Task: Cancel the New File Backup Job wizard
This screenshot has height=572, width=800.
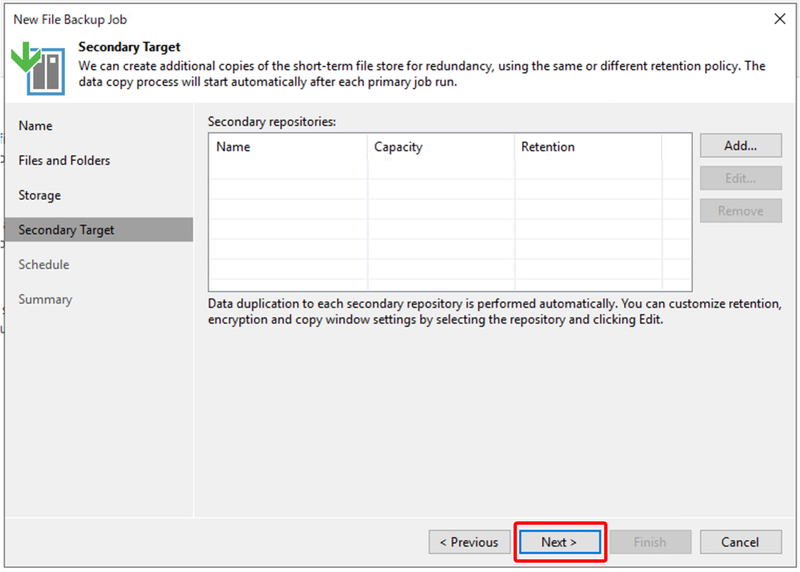Action: click(740, 542)
